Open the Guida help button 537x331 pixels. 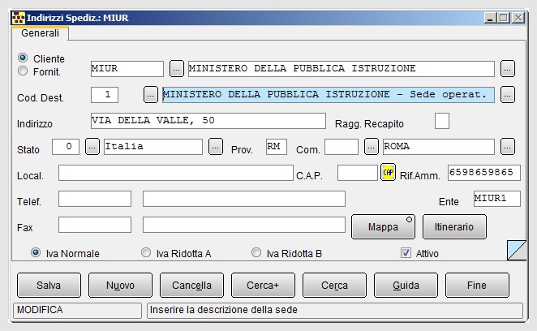click(406, 285)
